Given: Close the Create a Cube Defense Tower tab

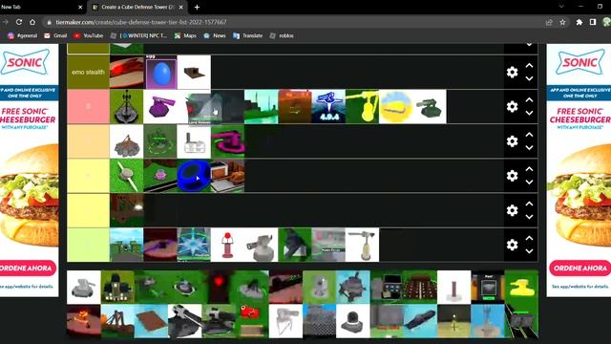Looking at the screenshot, I should tap(181, 7).
